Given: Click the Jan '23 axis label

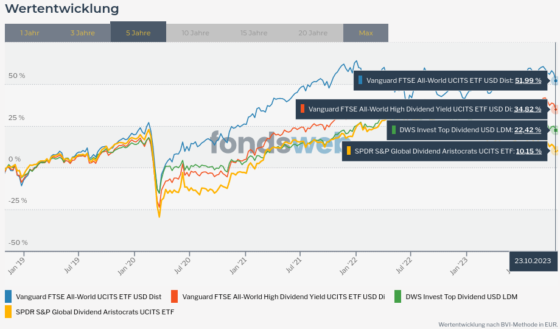Looking at the screenshot, I should tap(459, 266).
